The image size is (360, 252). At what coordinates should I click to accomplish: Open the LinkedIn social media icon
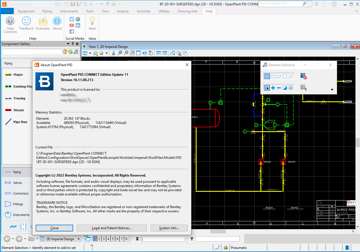coord(78,25)
